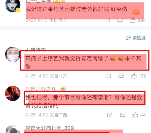Image resolution: width=151 pixels, height=133 pixels.
Task: Like the Guangxi comment with 44 likes
Action: [x=135, y=115]
